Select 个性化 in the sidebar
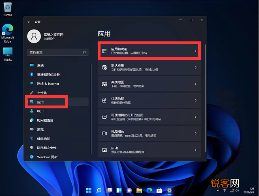259x196 pixels. pos(58,93)
